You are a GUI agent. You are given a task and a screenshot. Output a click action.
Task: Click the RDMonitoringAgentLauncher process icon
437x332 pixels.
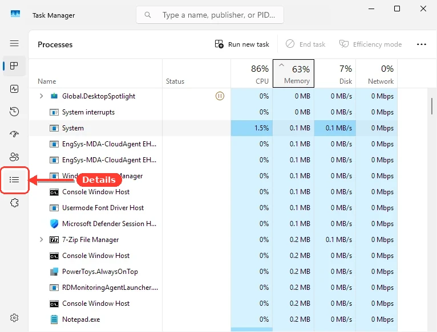[54, 288]
